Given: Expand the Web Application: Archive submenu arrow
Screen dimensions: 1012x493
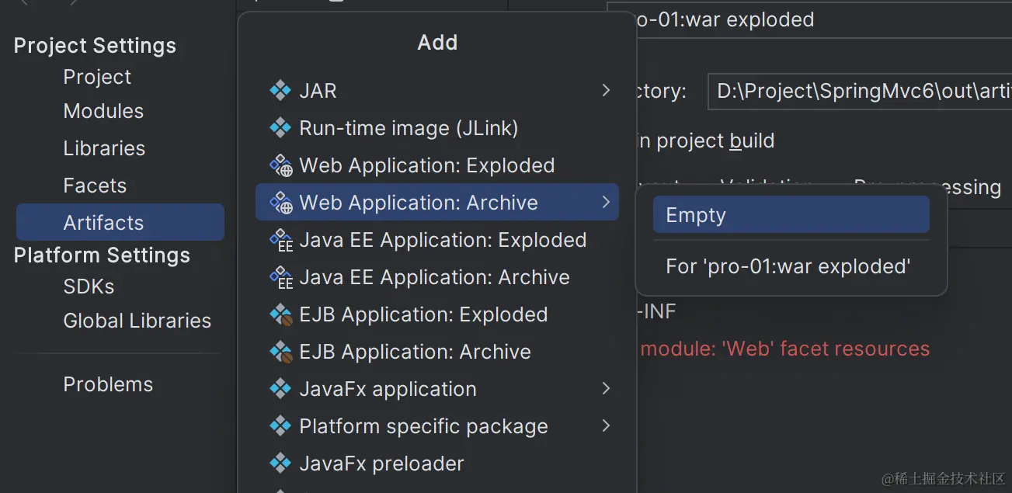Looking at the screenshot, I should click(x=606, y=203).
